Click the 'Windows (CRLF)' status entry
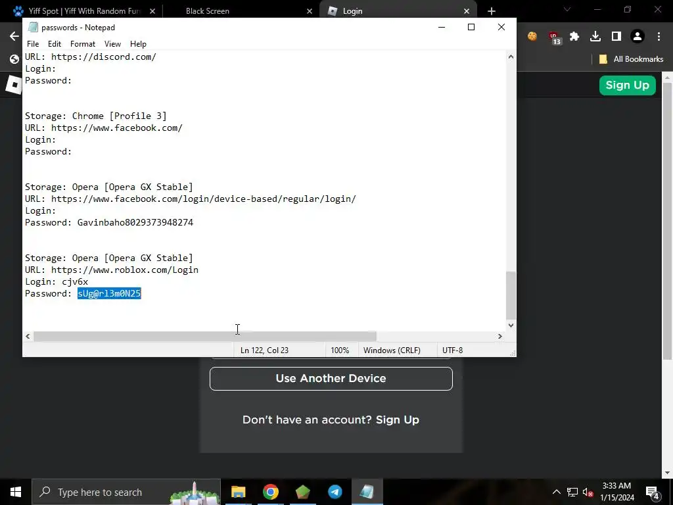 [392, 350]
